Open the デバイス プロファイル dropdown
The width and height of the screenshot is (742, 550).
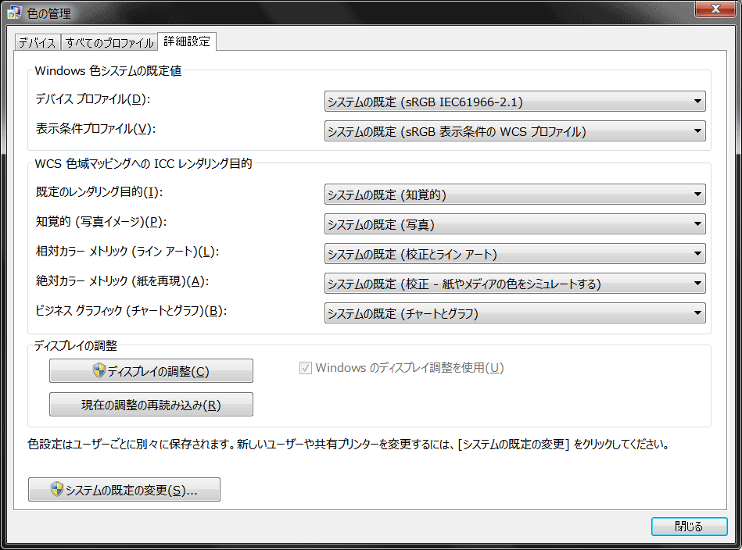[x=514, y=102]
